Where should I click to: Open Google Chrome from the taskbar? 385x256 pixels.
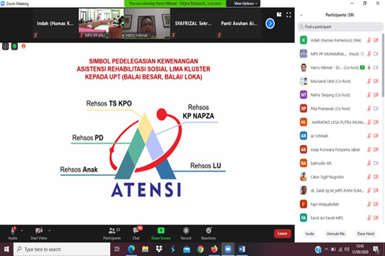[x=200, y=249]
